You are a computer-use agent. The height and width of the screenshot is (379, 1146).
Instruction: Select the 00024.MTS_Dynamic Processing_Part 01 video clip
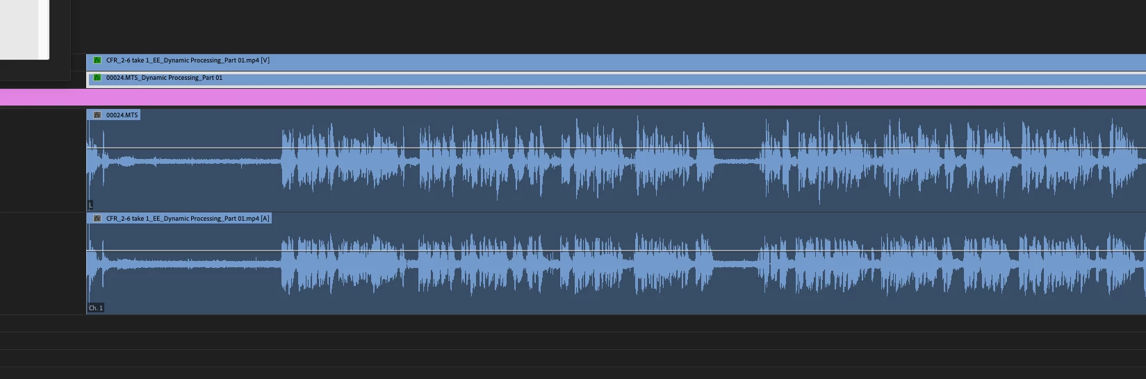click(x=616, y=79)
